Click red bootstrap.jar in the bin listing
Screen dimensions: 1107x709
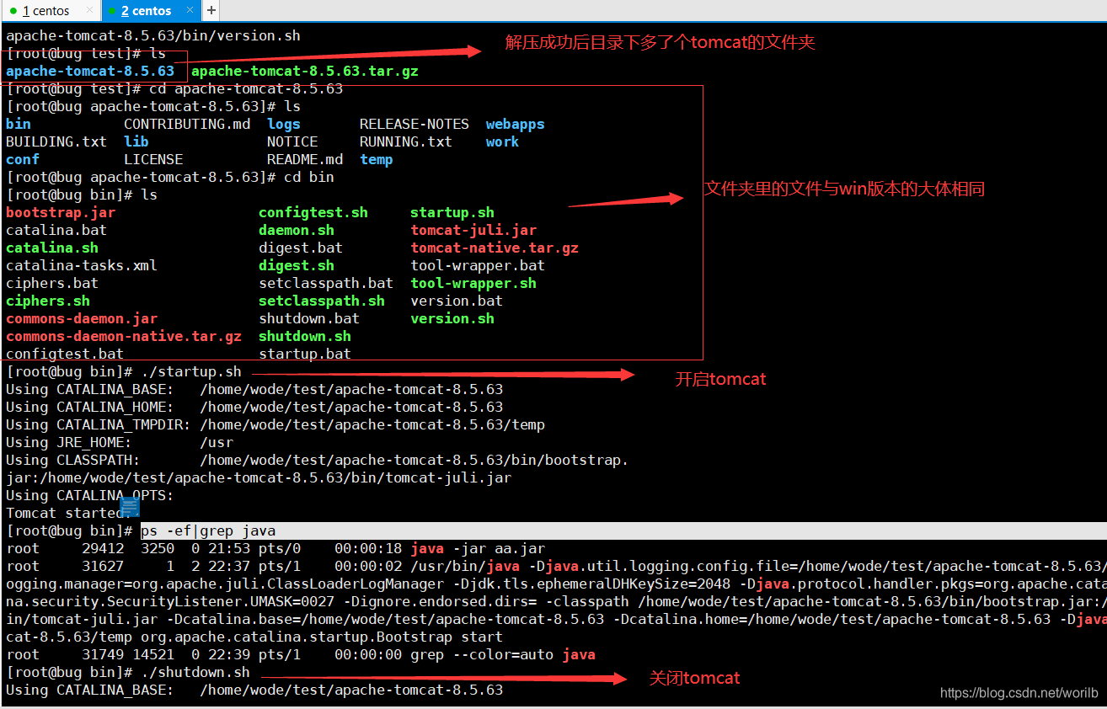(61, 212)
